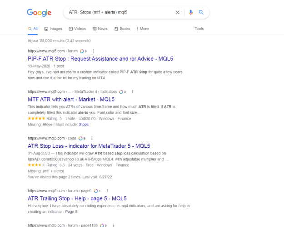The image size is (284, 227).
Task: Open 'ATR Trailing Stop - Help - page 5' result
Action: [77, 198]
